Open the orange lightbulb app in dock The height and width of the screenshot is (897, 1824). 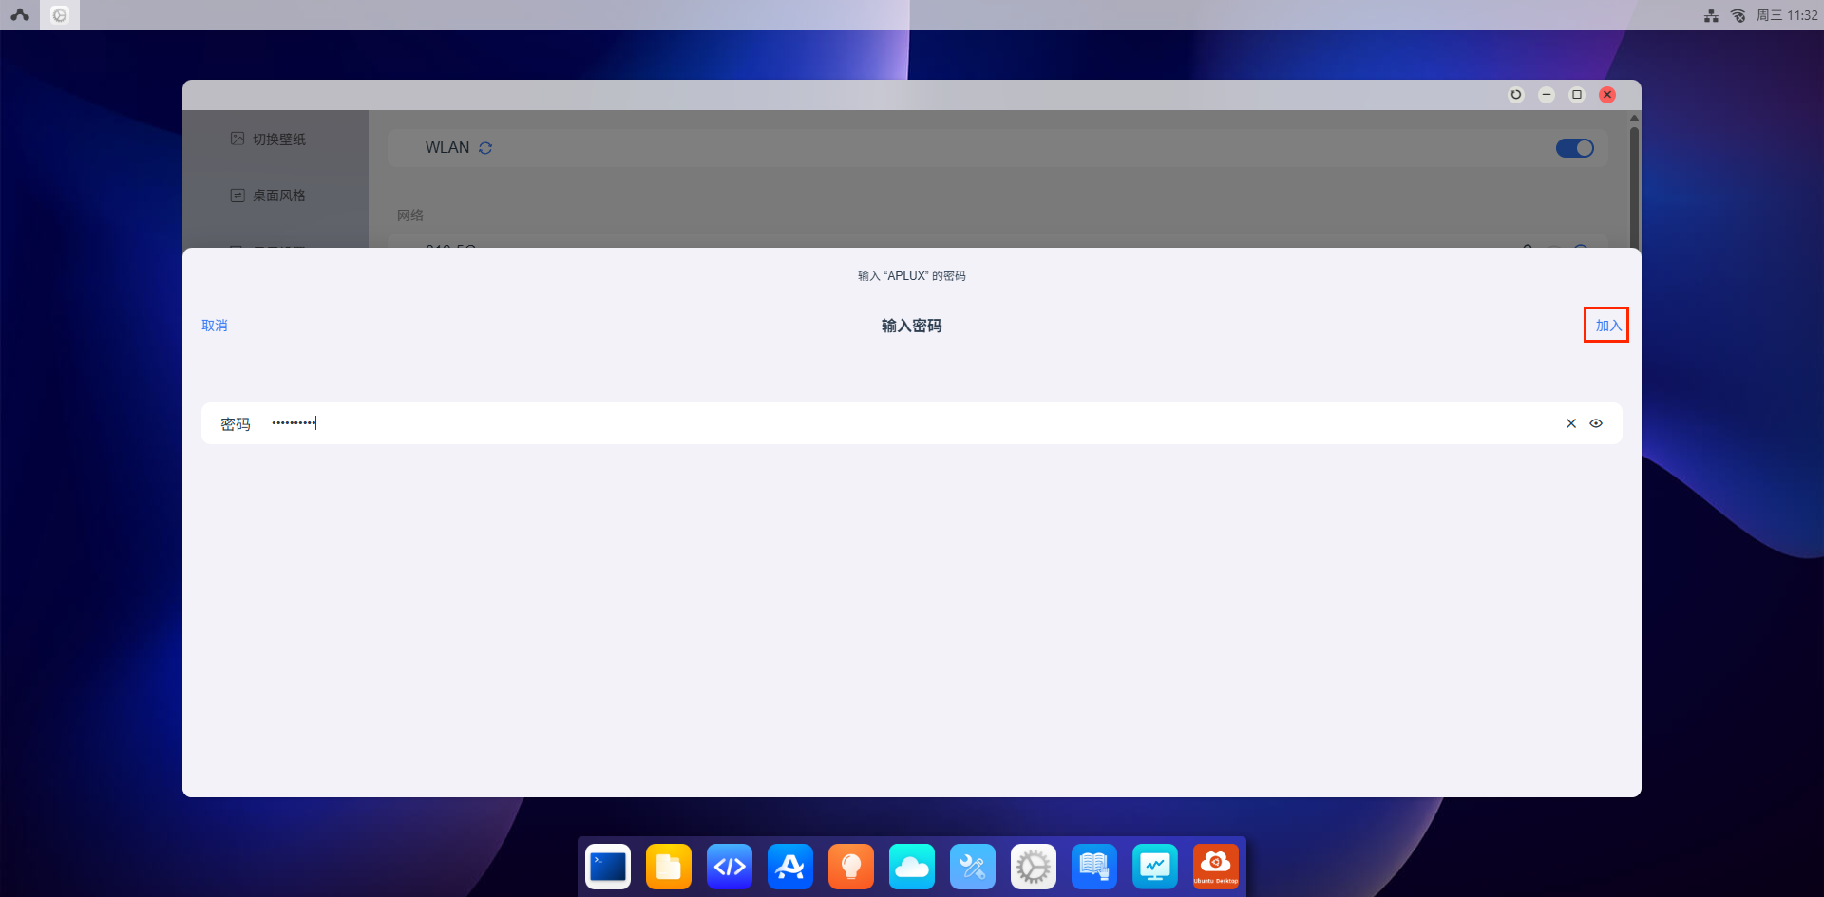click(x=851, y=867)
